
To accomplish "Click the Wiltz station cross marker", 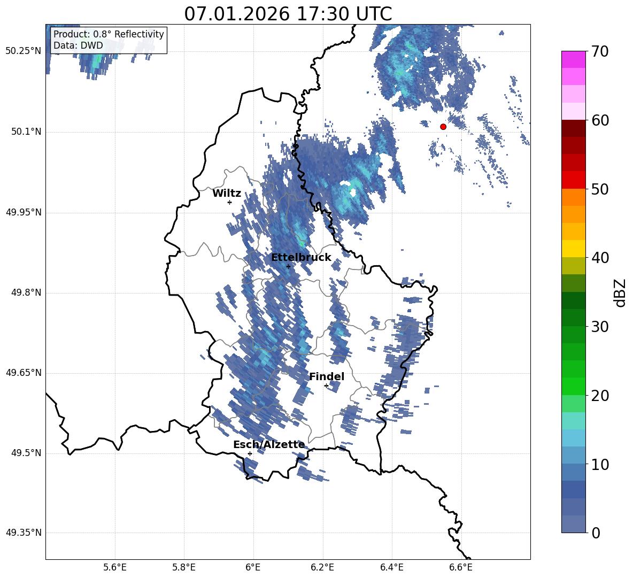I will pos(230,202).
